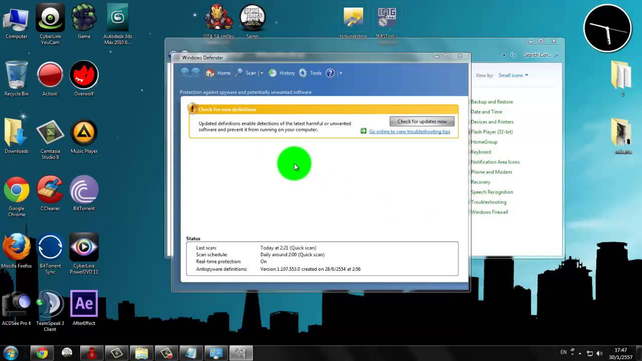Select the Downloads folder desktop icon

click(17, 136)
